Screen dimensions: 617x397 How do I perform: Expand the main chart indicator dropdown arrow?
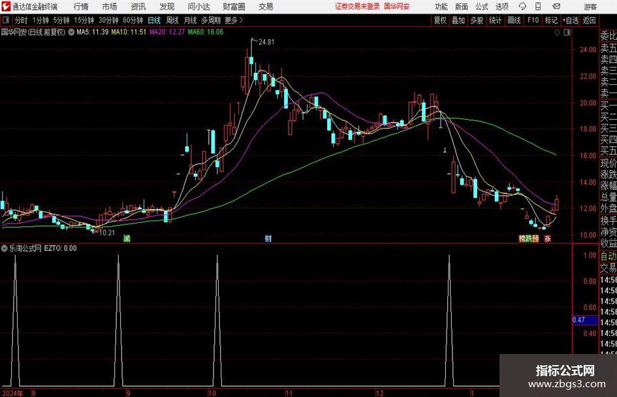tap(71, 32)
